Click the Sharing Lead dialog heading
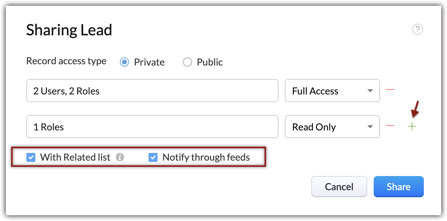 click(x=69, y=30)
